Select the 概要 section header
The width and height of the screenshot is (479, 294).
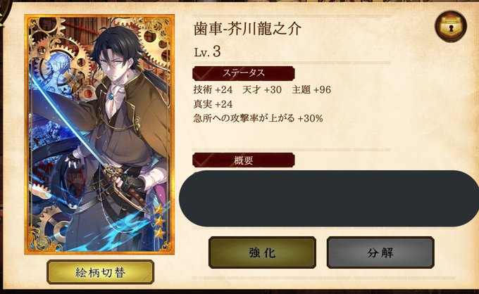pos(244,160)
